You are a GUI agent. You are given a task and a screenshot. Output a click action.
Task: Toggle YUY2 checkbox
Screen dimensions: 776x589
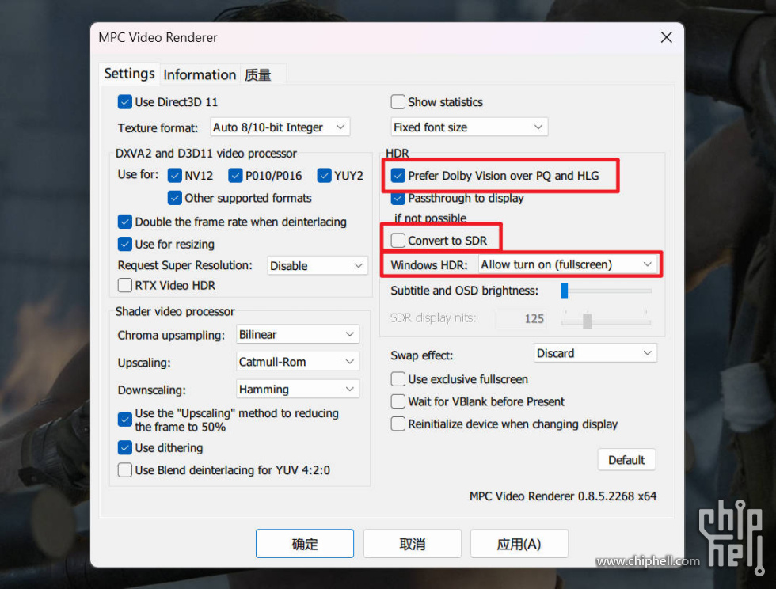click(x=324, y=176)
